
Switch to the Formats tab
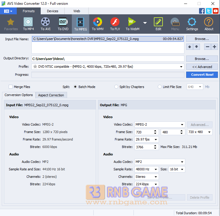(29, 11)
